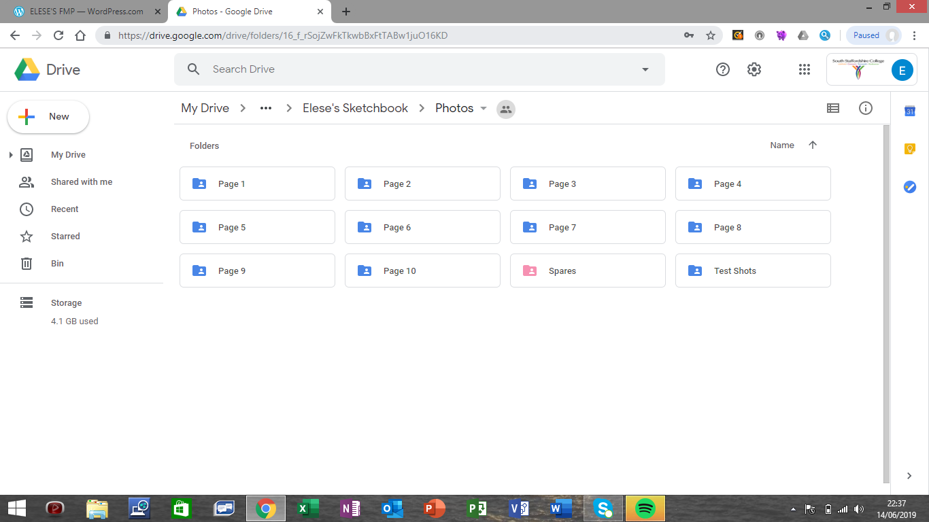929x522 pixels.
Task: Reverse the Name sort direction arrow
Action: pos(813,145)
